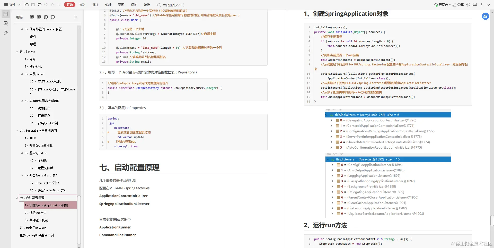Click the delete bookmark icon
The height and width of the screenshot is (248, 494).
[x=53, y=17]
